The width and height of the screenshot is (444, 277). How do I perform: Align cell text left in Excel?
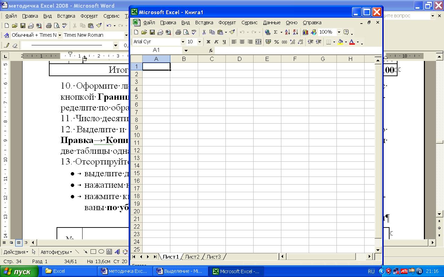234,42
